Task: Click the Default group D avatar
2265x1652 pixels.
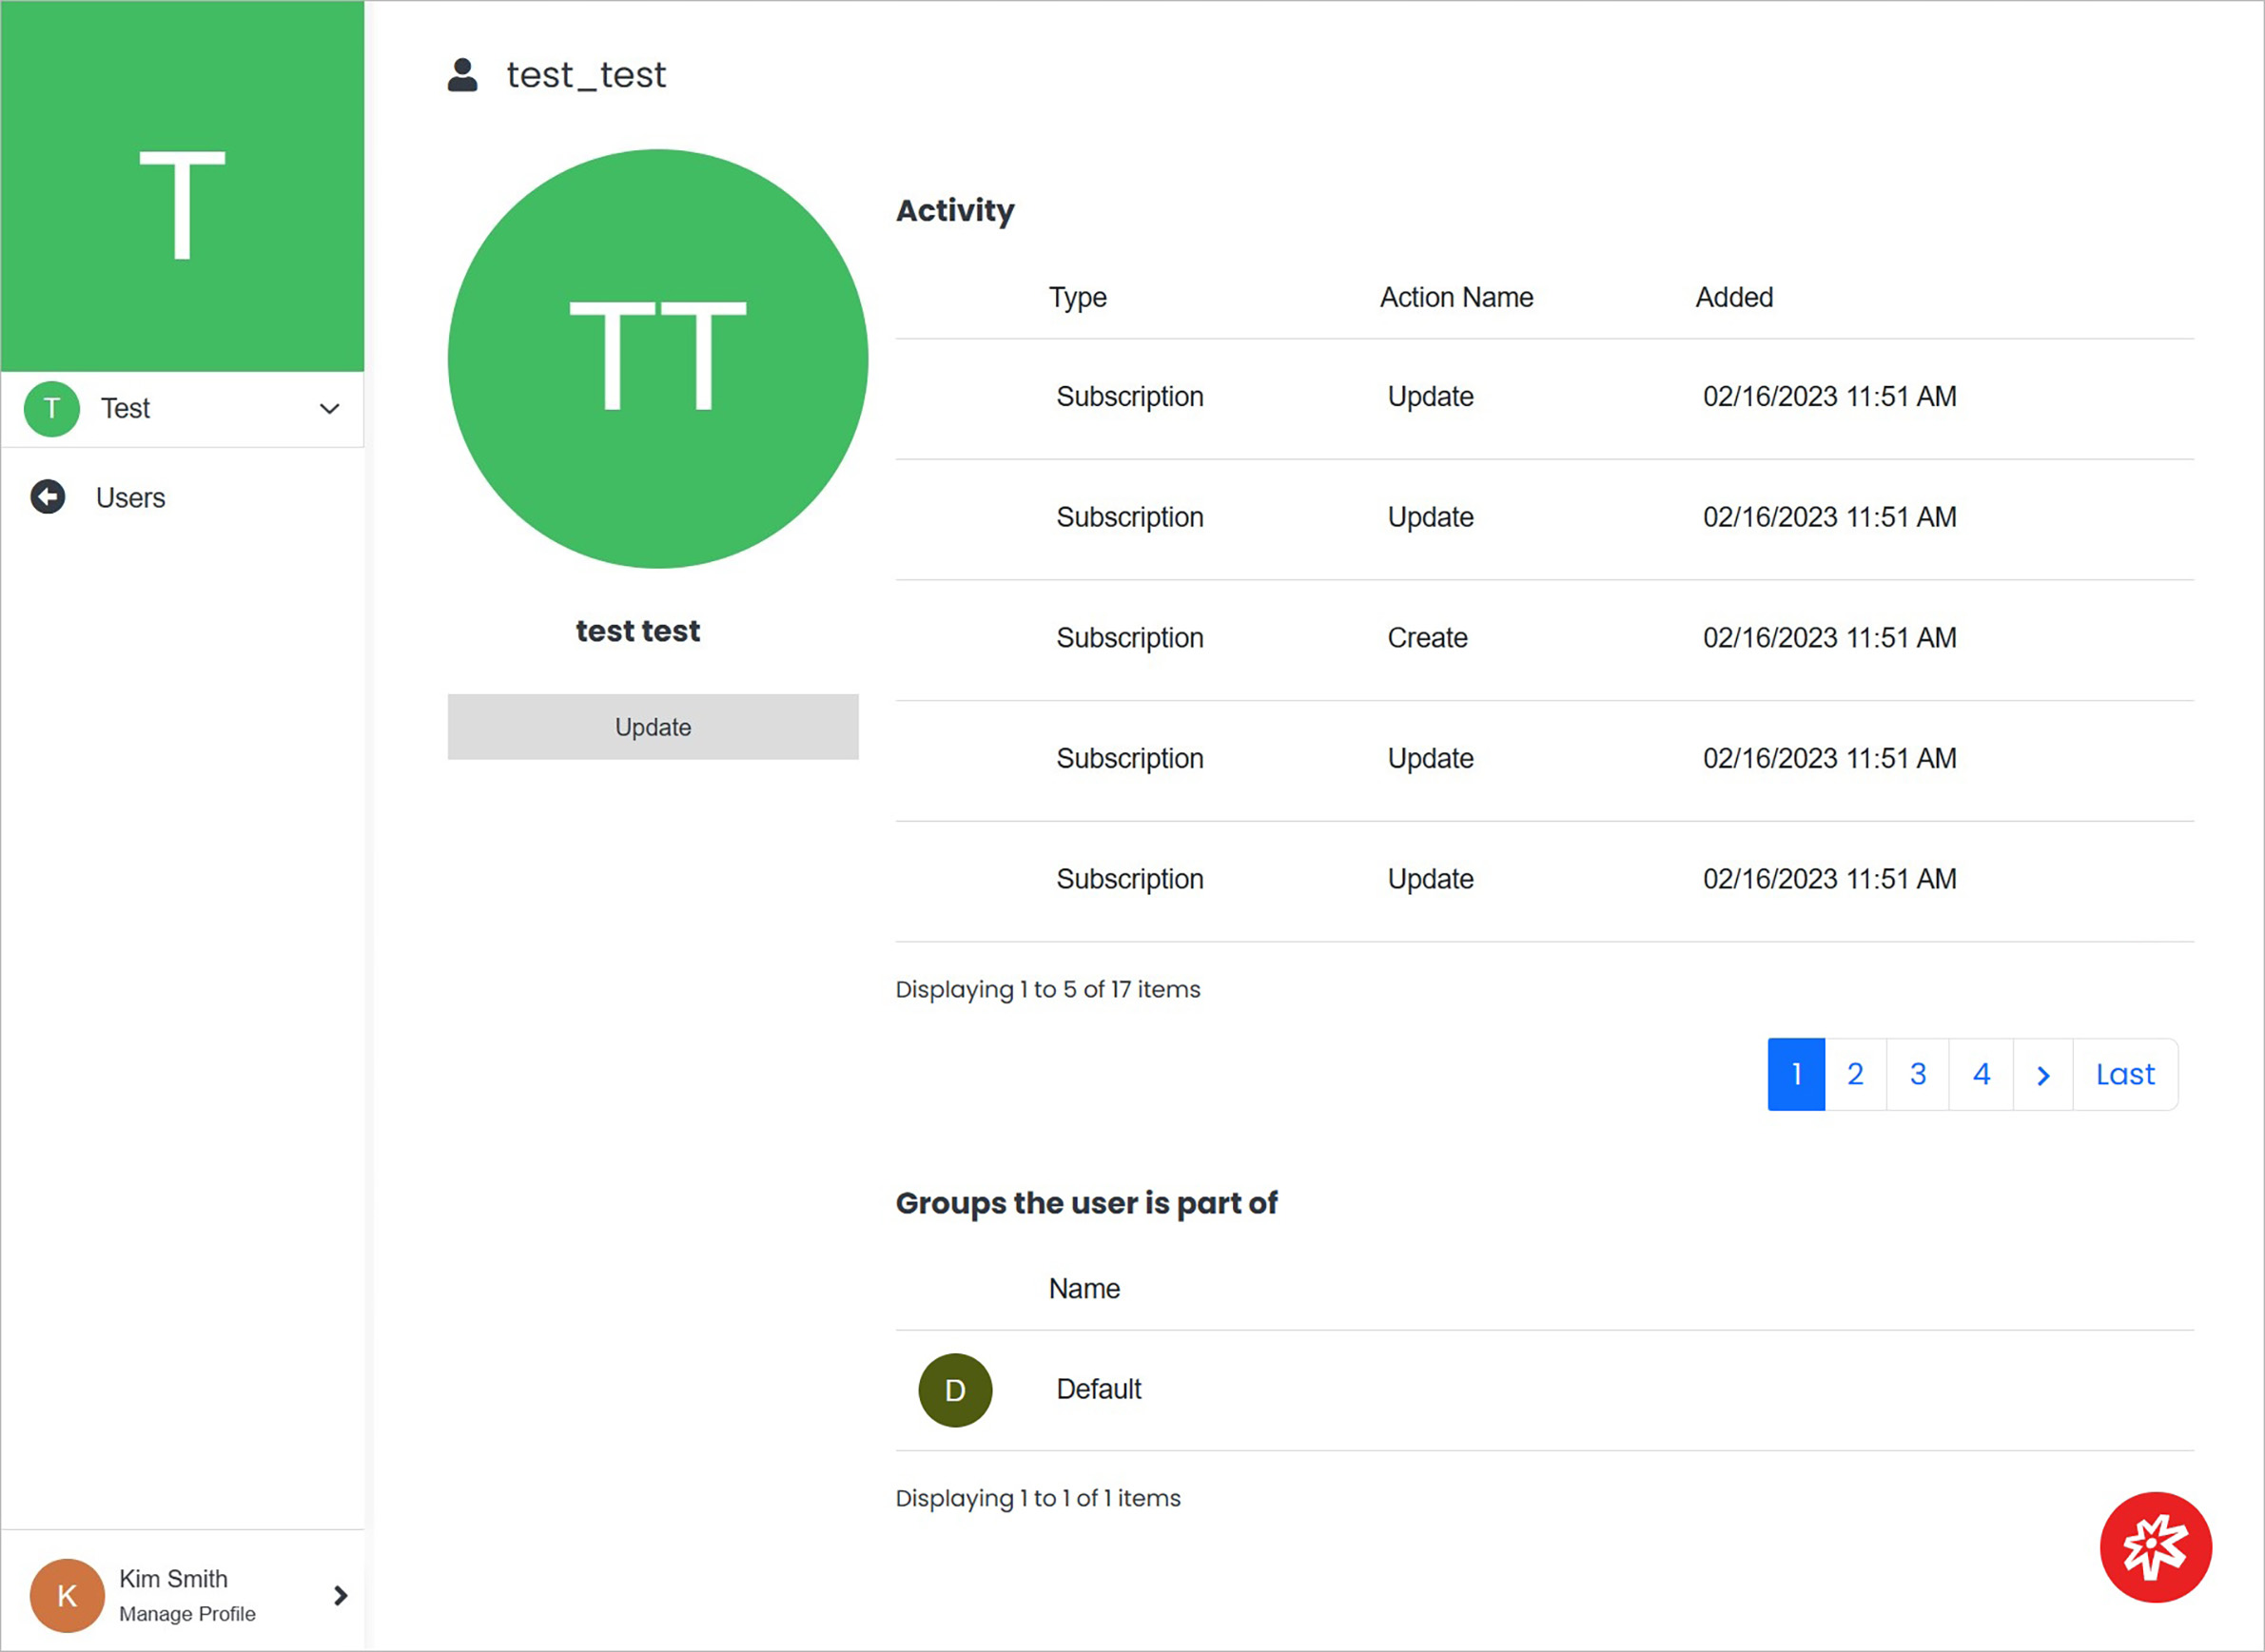Action: (x=955, y=1390)
